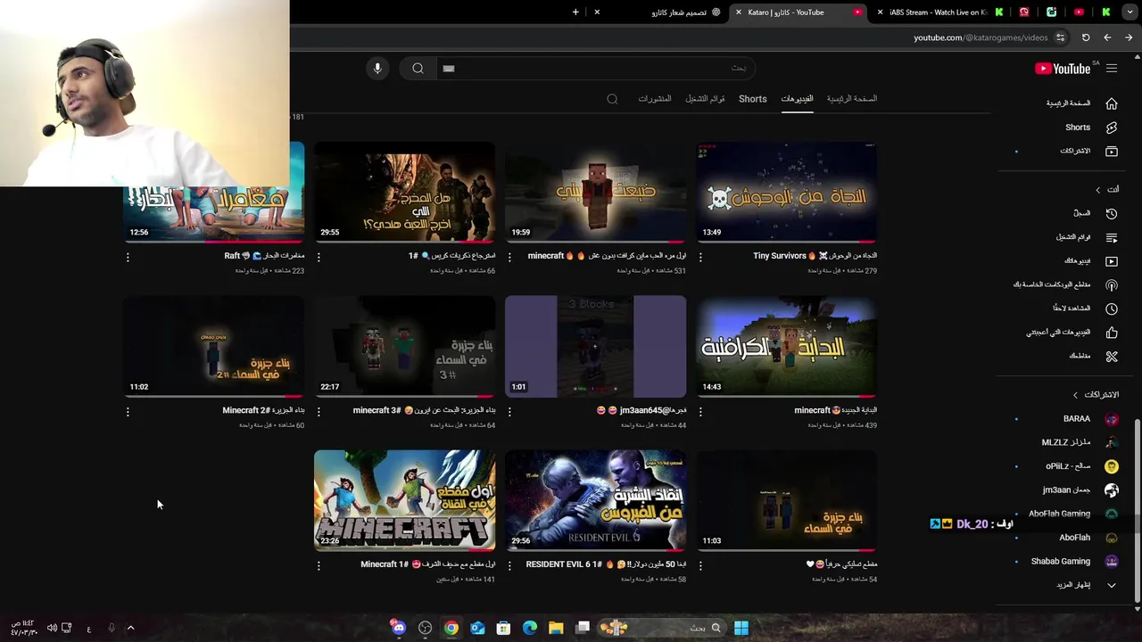Viewport: 1142px width, 642px height.
Task: Click the YouTube logo
Action: click(x=1063, y=69)
